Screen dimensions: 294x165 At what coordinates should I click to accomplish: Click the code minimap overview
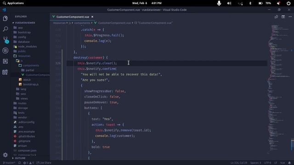click(279, 90)
